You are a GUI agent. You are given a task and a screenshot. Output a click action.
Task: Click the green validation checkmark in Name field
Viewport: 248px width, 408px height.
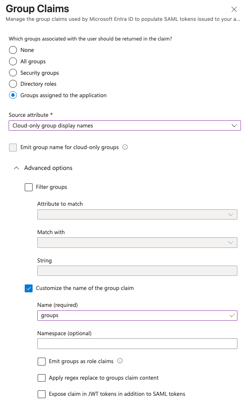coord(232,315)
